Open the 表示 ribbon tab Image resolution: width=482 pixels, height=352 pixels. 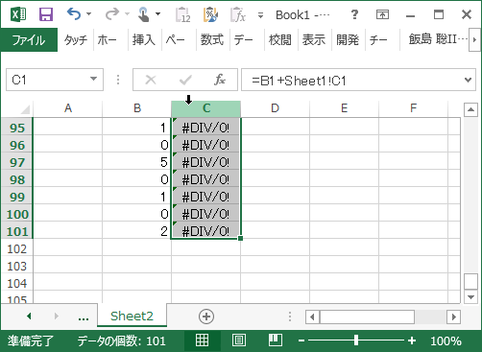[x=314, y=40]
